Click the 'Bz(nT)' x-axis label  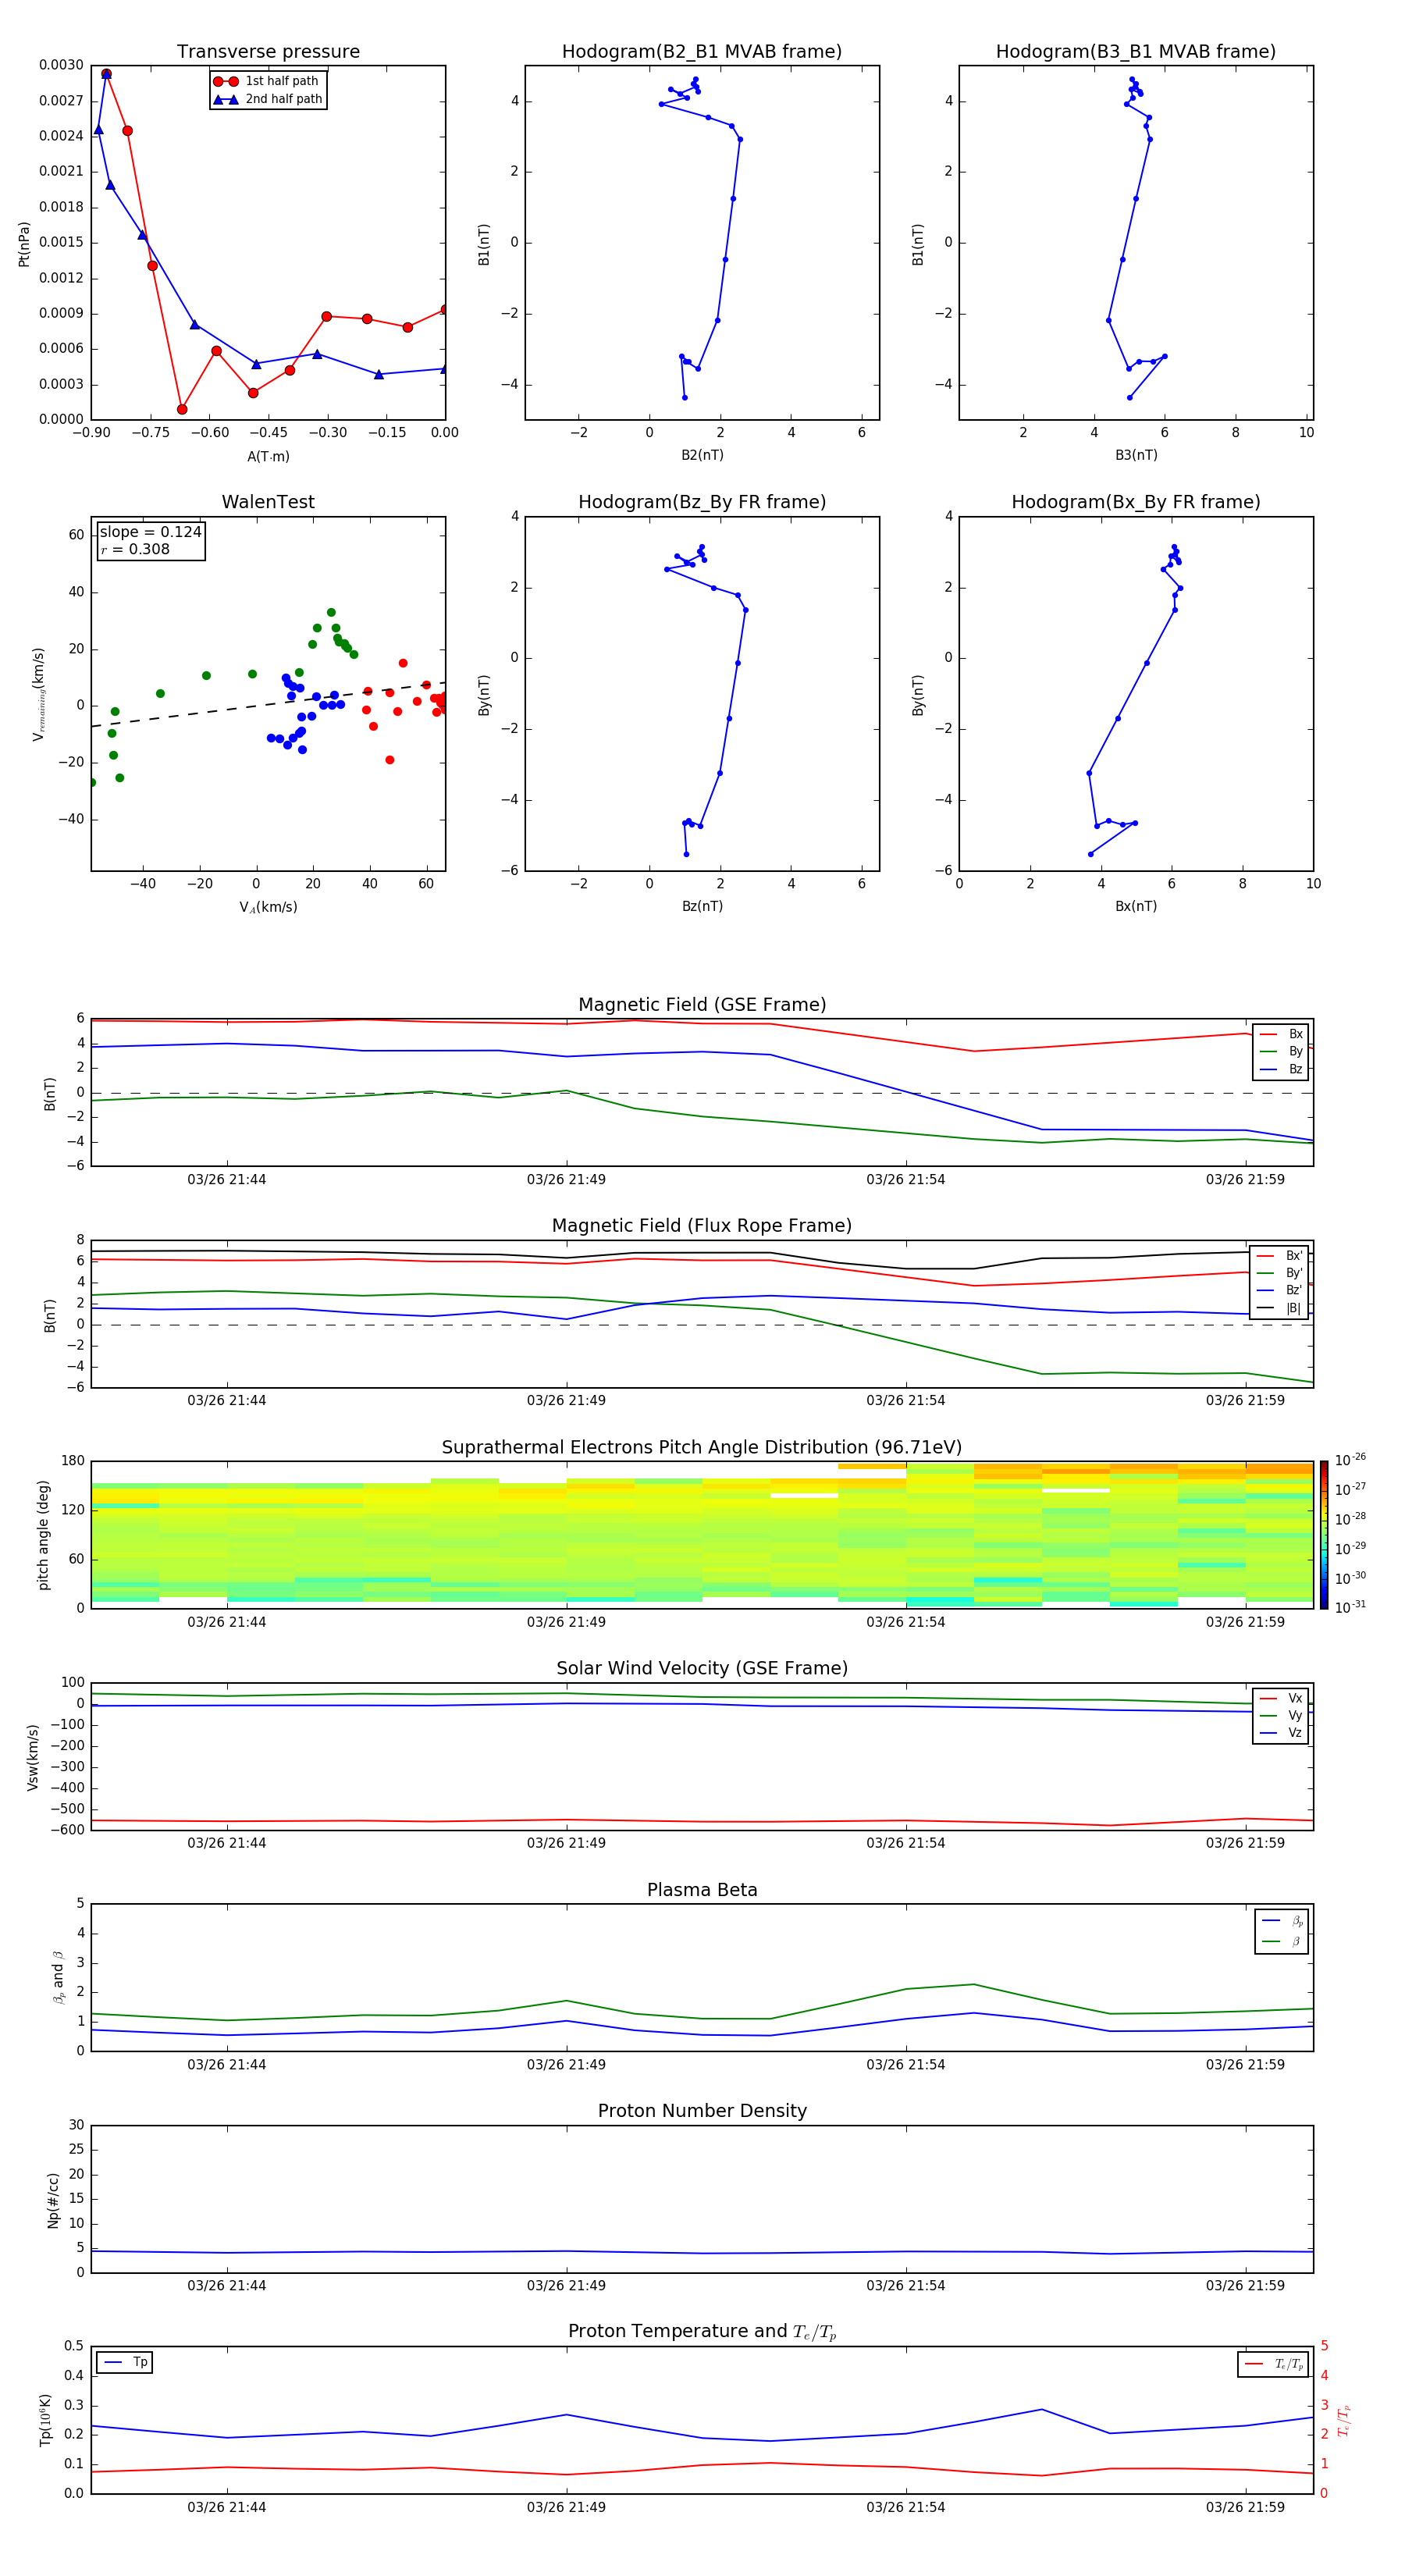point(702,906)
